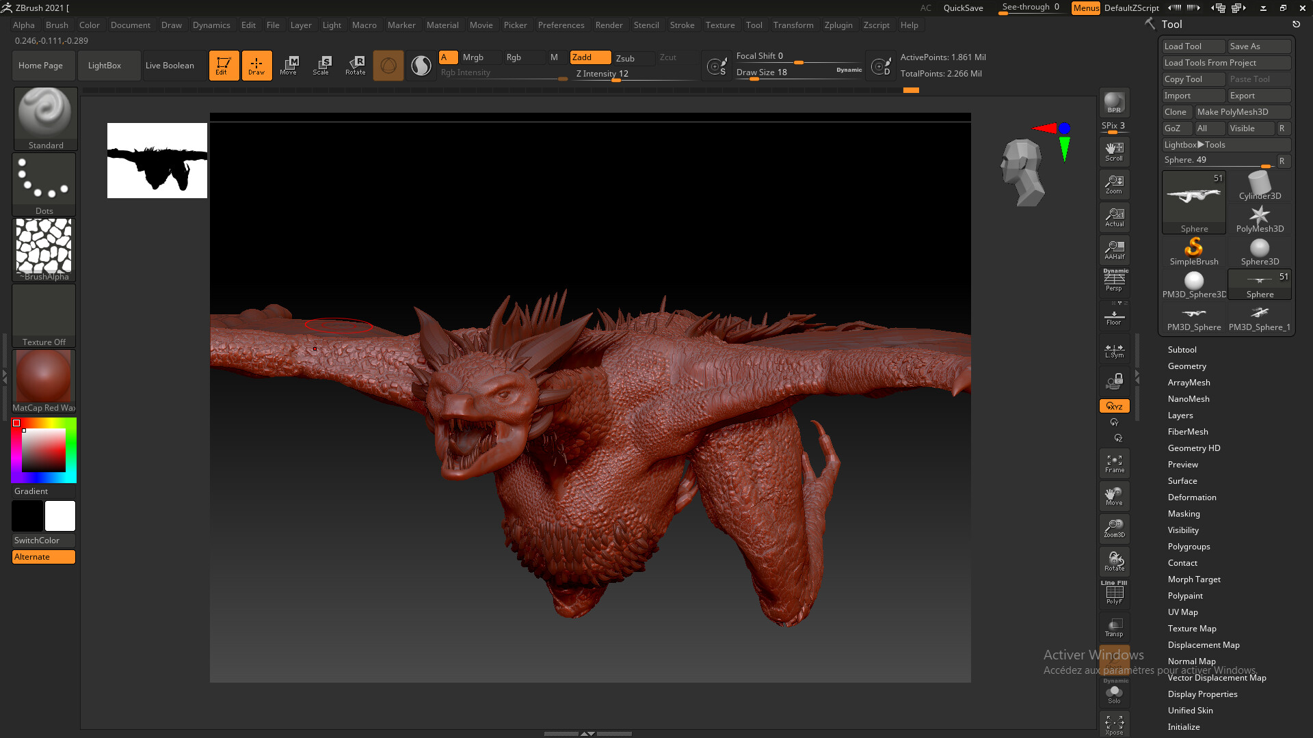Open the Zplugin menu
This screenshot has width=1313, height=738.
tap(838, 25)
